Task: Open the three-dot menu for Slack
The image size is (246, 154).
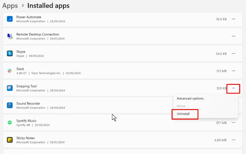Action: (233, 71)
